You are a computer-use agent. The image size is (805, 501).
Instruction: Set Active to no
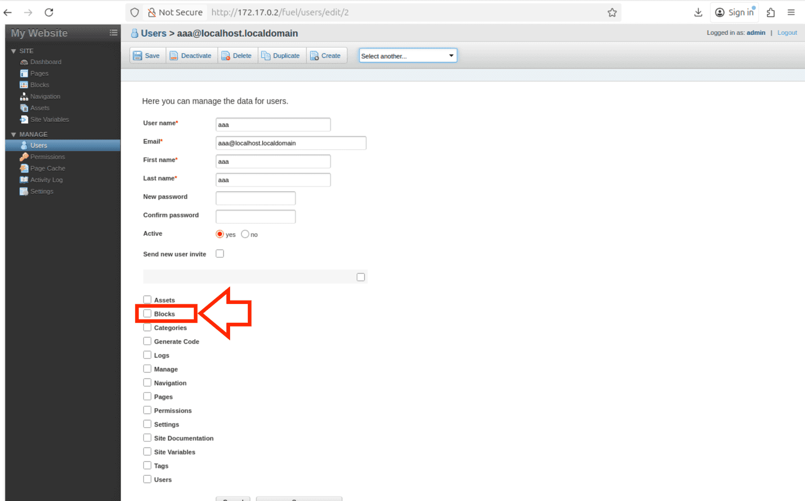(245, 234)
